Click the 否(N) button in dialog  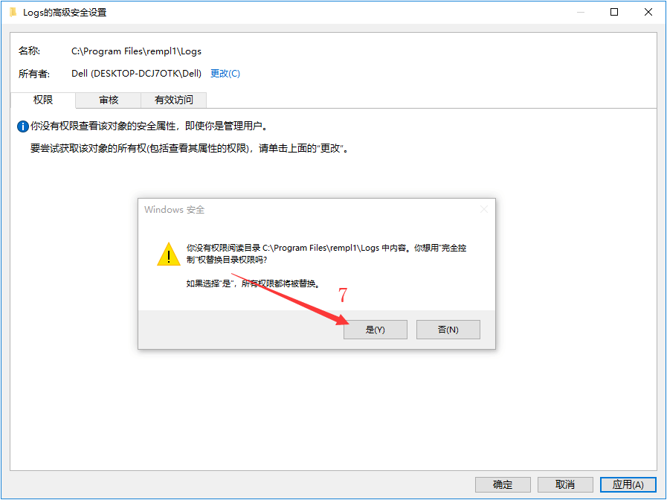tap(448, 330)
